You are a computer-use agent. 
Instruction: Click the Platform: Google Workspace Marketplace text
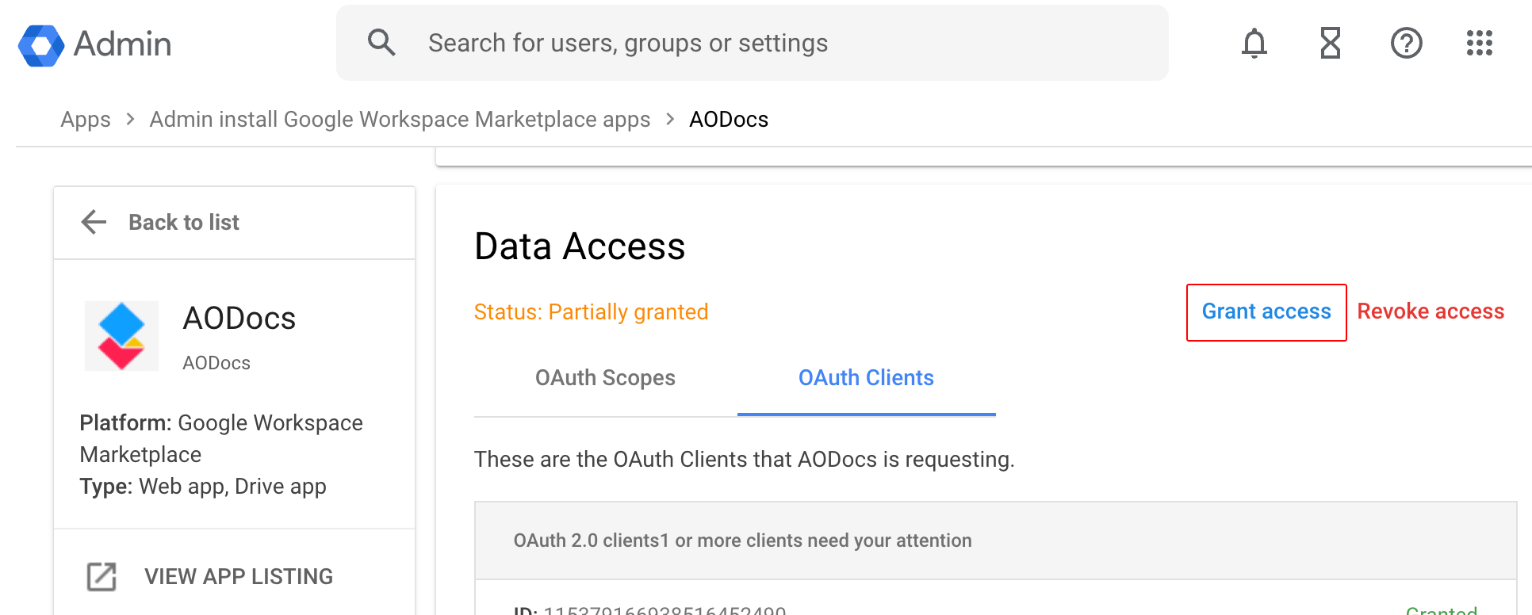[x=221, y=439]
